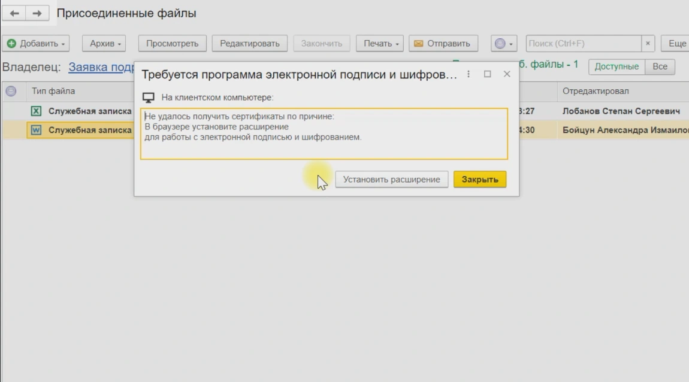This screenshot has width=689, height=382.
Task: Maximize the signature program dialog
Action: point(487,74)
